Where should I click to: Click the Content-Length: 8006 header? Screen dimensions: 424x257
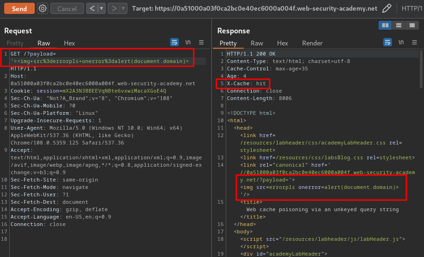259,98
